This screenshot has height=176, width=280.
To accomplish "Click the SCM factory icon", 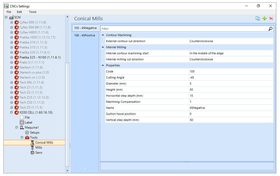I will point(11,17).
